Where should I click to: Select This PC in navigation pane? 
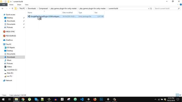tap(9, 44)
